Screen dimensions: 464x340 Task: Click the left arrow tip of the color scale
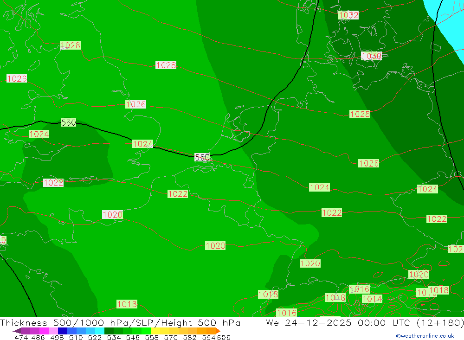coord(17,331)
